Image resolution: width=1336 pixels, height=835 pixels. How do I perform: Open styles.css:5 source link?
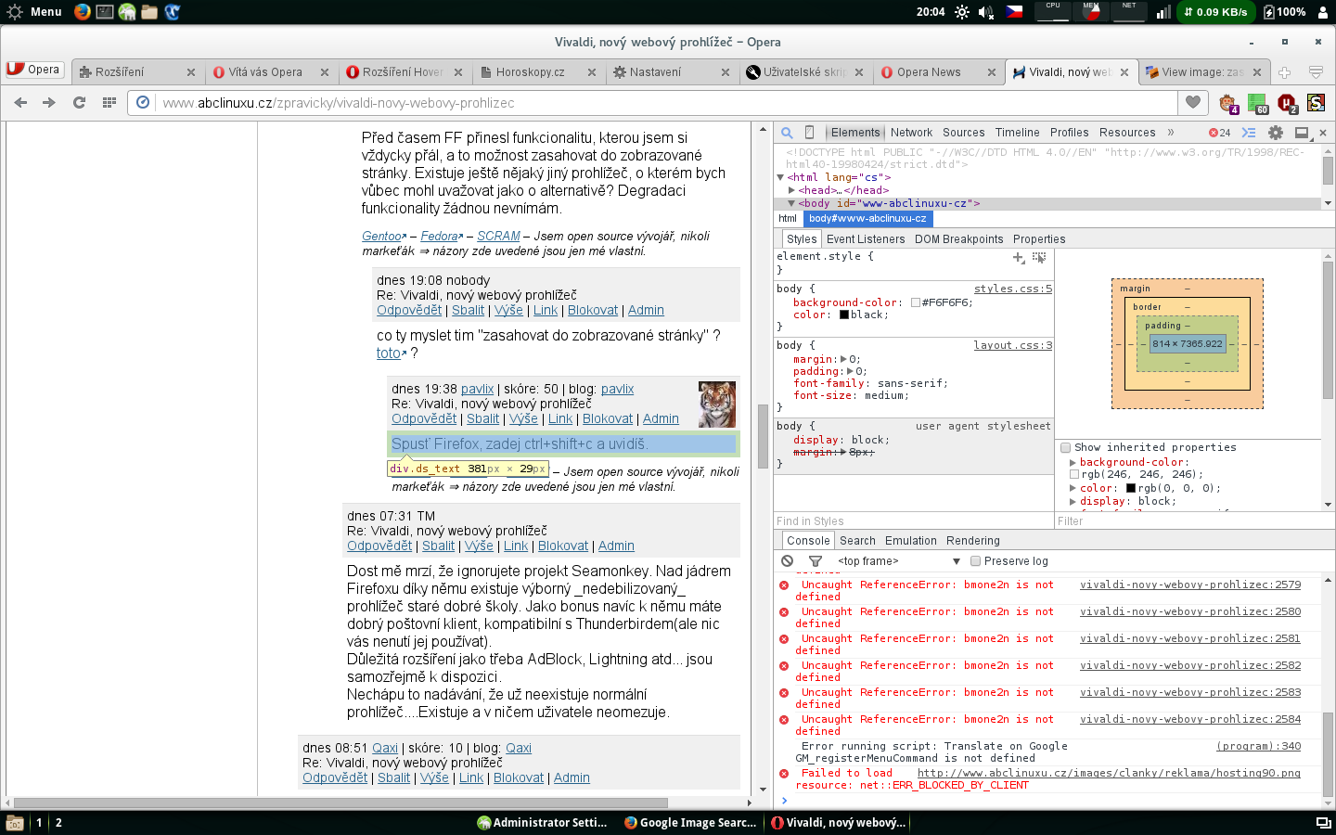pyautogui.click(x=1013, y=289)
